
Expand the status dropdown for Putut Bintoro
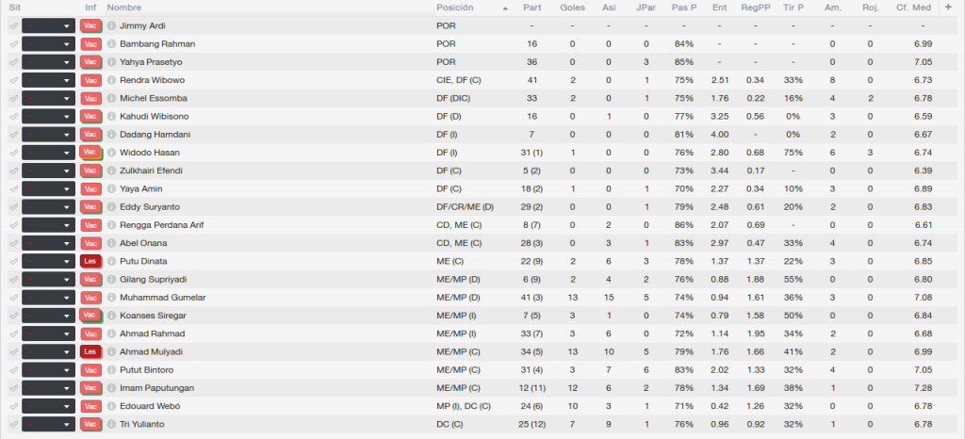(49, 370)
